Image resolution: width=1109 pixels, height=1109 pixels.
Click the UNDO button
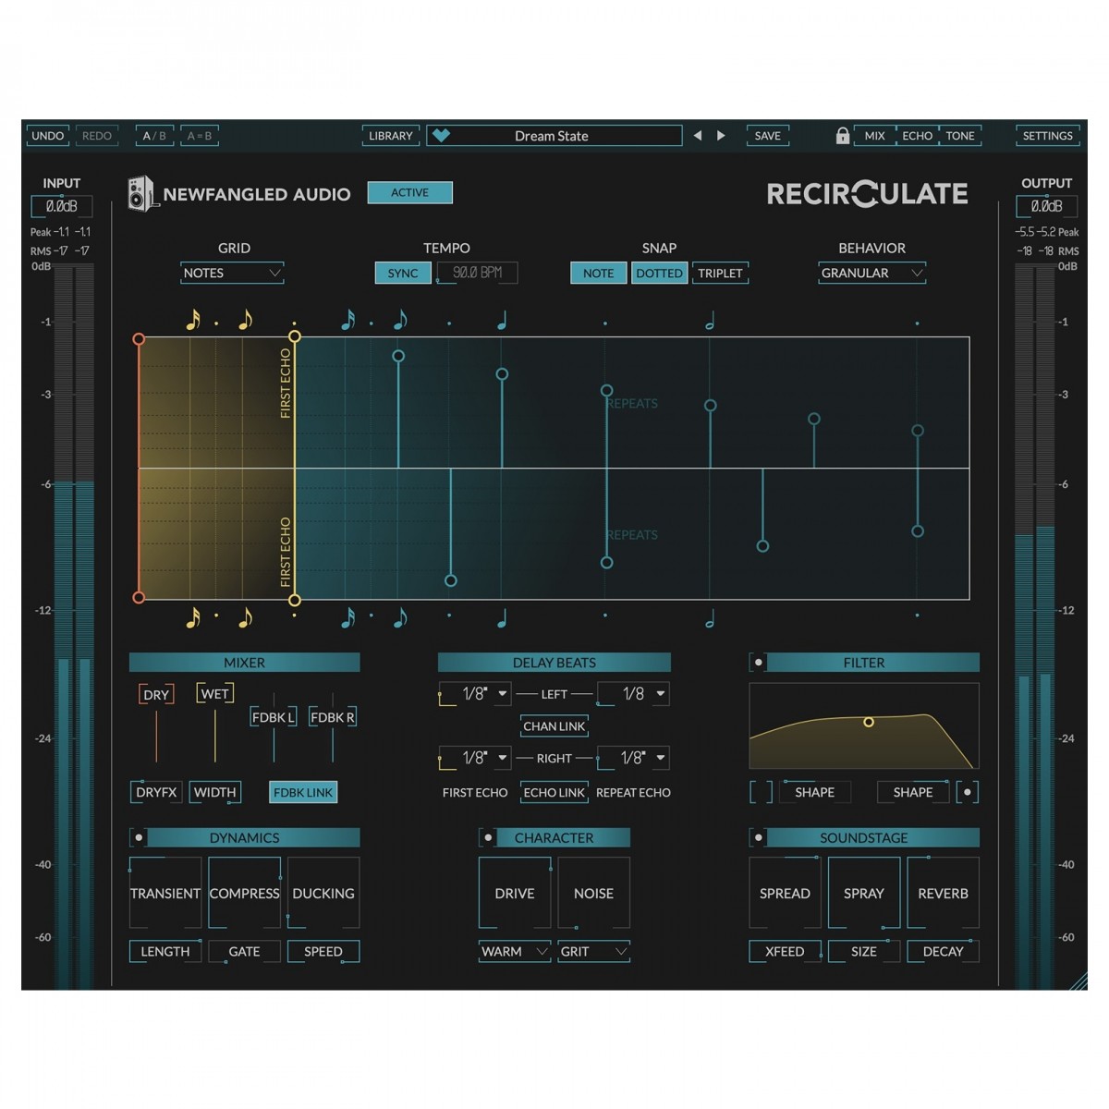pyautogui.click(x=48, y=136)
